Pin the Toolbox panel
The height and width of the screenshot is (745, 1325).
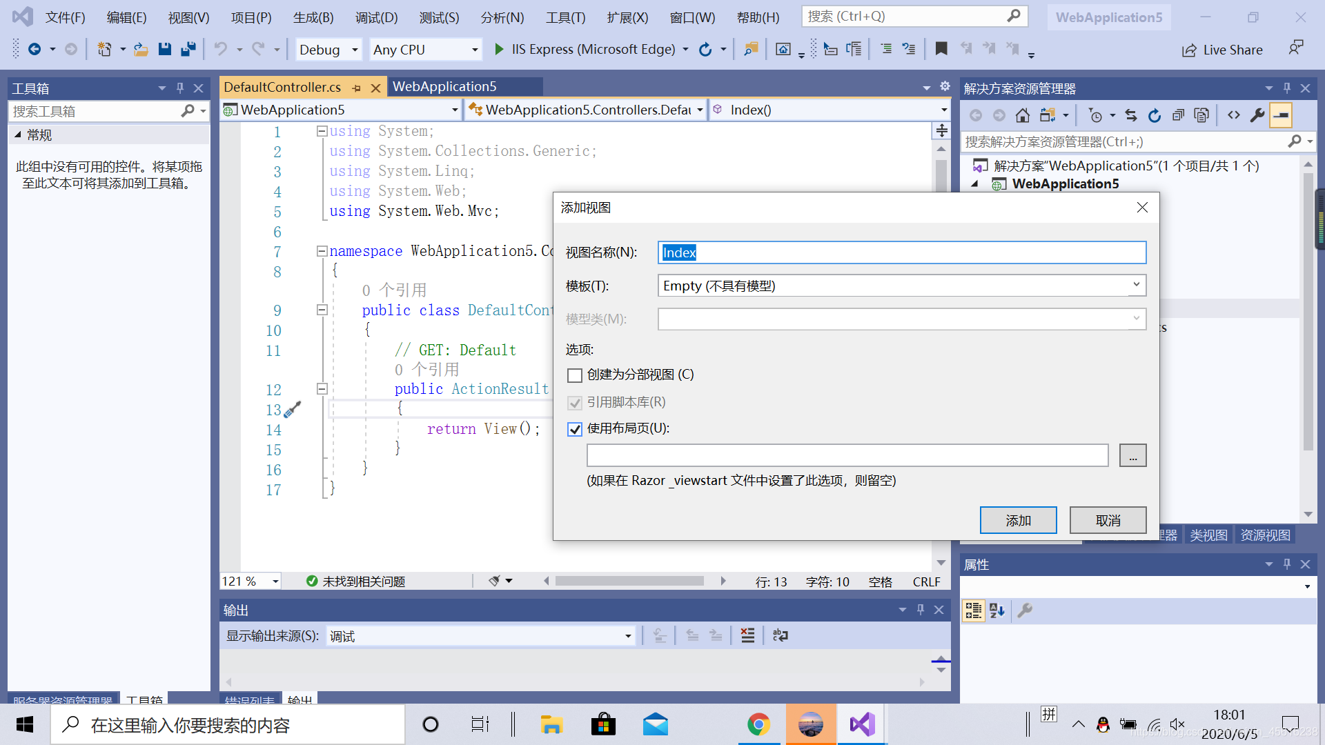pyautogui.click(x=179, y=88)
